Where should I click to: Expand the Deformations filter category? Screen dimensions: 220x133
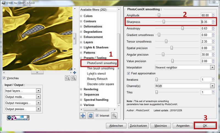tap(81, 26)
